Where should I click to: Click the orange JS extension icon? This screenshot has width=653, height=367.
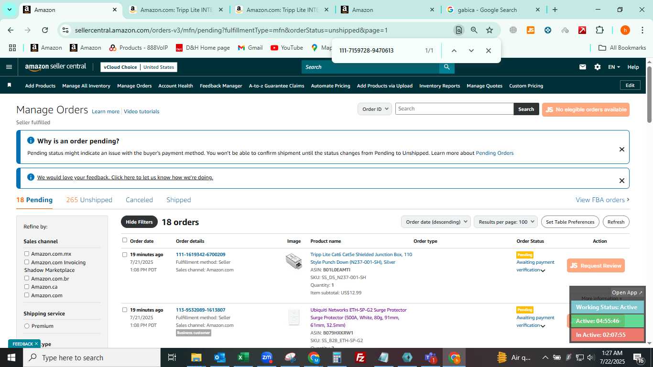click(530, 30)
